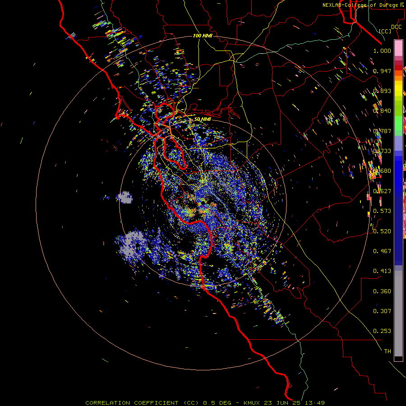The image size is (406, 406).
Task: Click the small gray echo patch offshore west
Action: tap(125, 197)
